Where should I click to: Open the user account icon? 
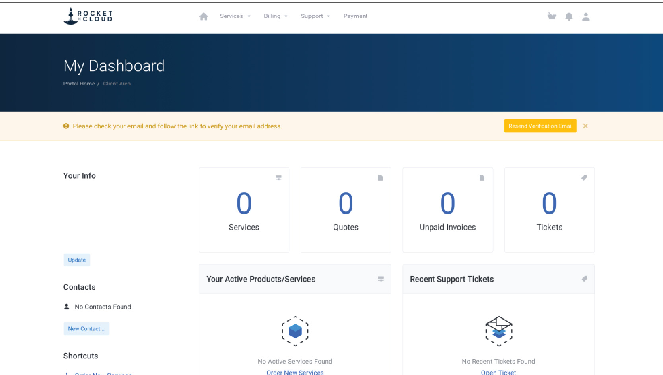pos(585,16)
